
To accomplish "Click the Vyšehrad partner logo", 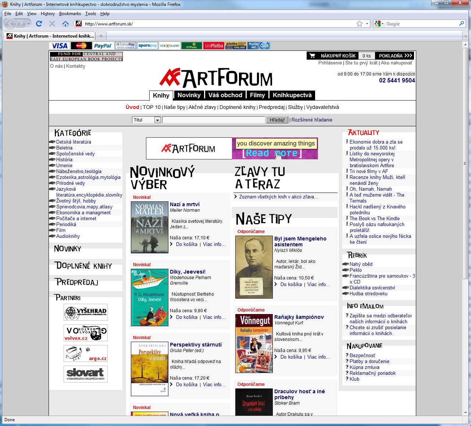I will pyautogui.click(x=86, y=312).
